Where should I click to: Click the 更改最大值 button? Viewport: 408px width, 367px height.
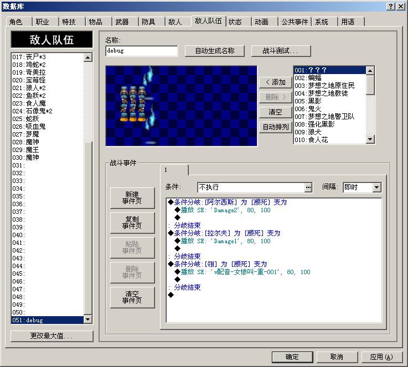[x=51, y=336]
